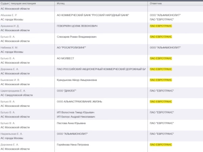Click "АС города Москвы" under Нидзельская Е. А.
Image resolution: width=203 pixels, height=152 pixels.
[12, 138]
